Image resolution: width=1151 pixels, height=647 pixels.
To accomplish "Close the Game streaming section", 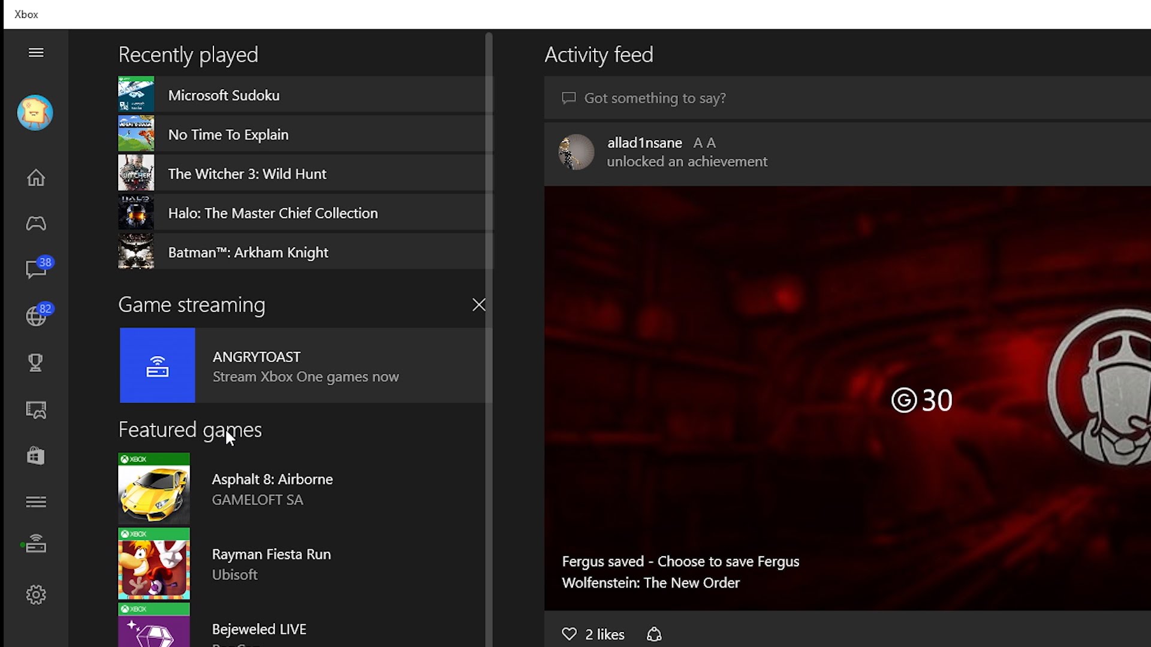I will pos(478,305).
